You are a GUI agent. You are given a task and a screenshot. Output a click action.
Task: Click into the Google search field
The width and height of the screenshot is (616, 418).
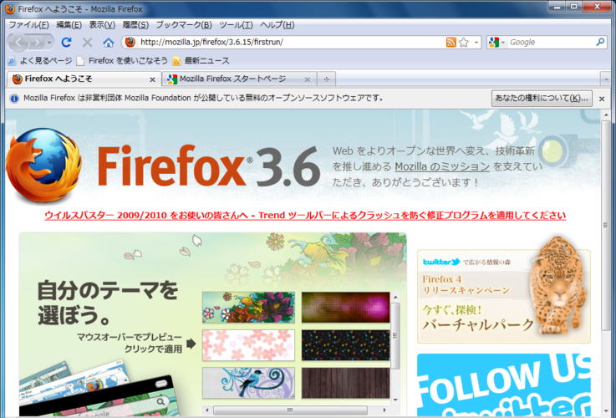click(x=551, y=42)
